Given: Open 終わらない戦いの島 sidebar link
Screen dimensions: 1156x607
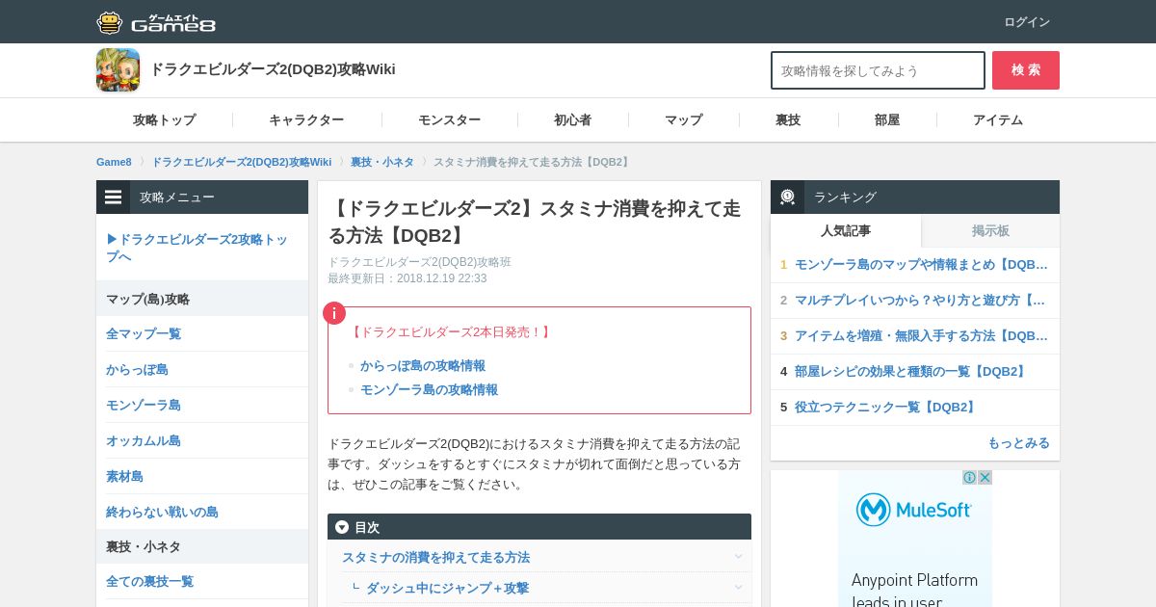Looking at the screenshot, I should 162,512.
